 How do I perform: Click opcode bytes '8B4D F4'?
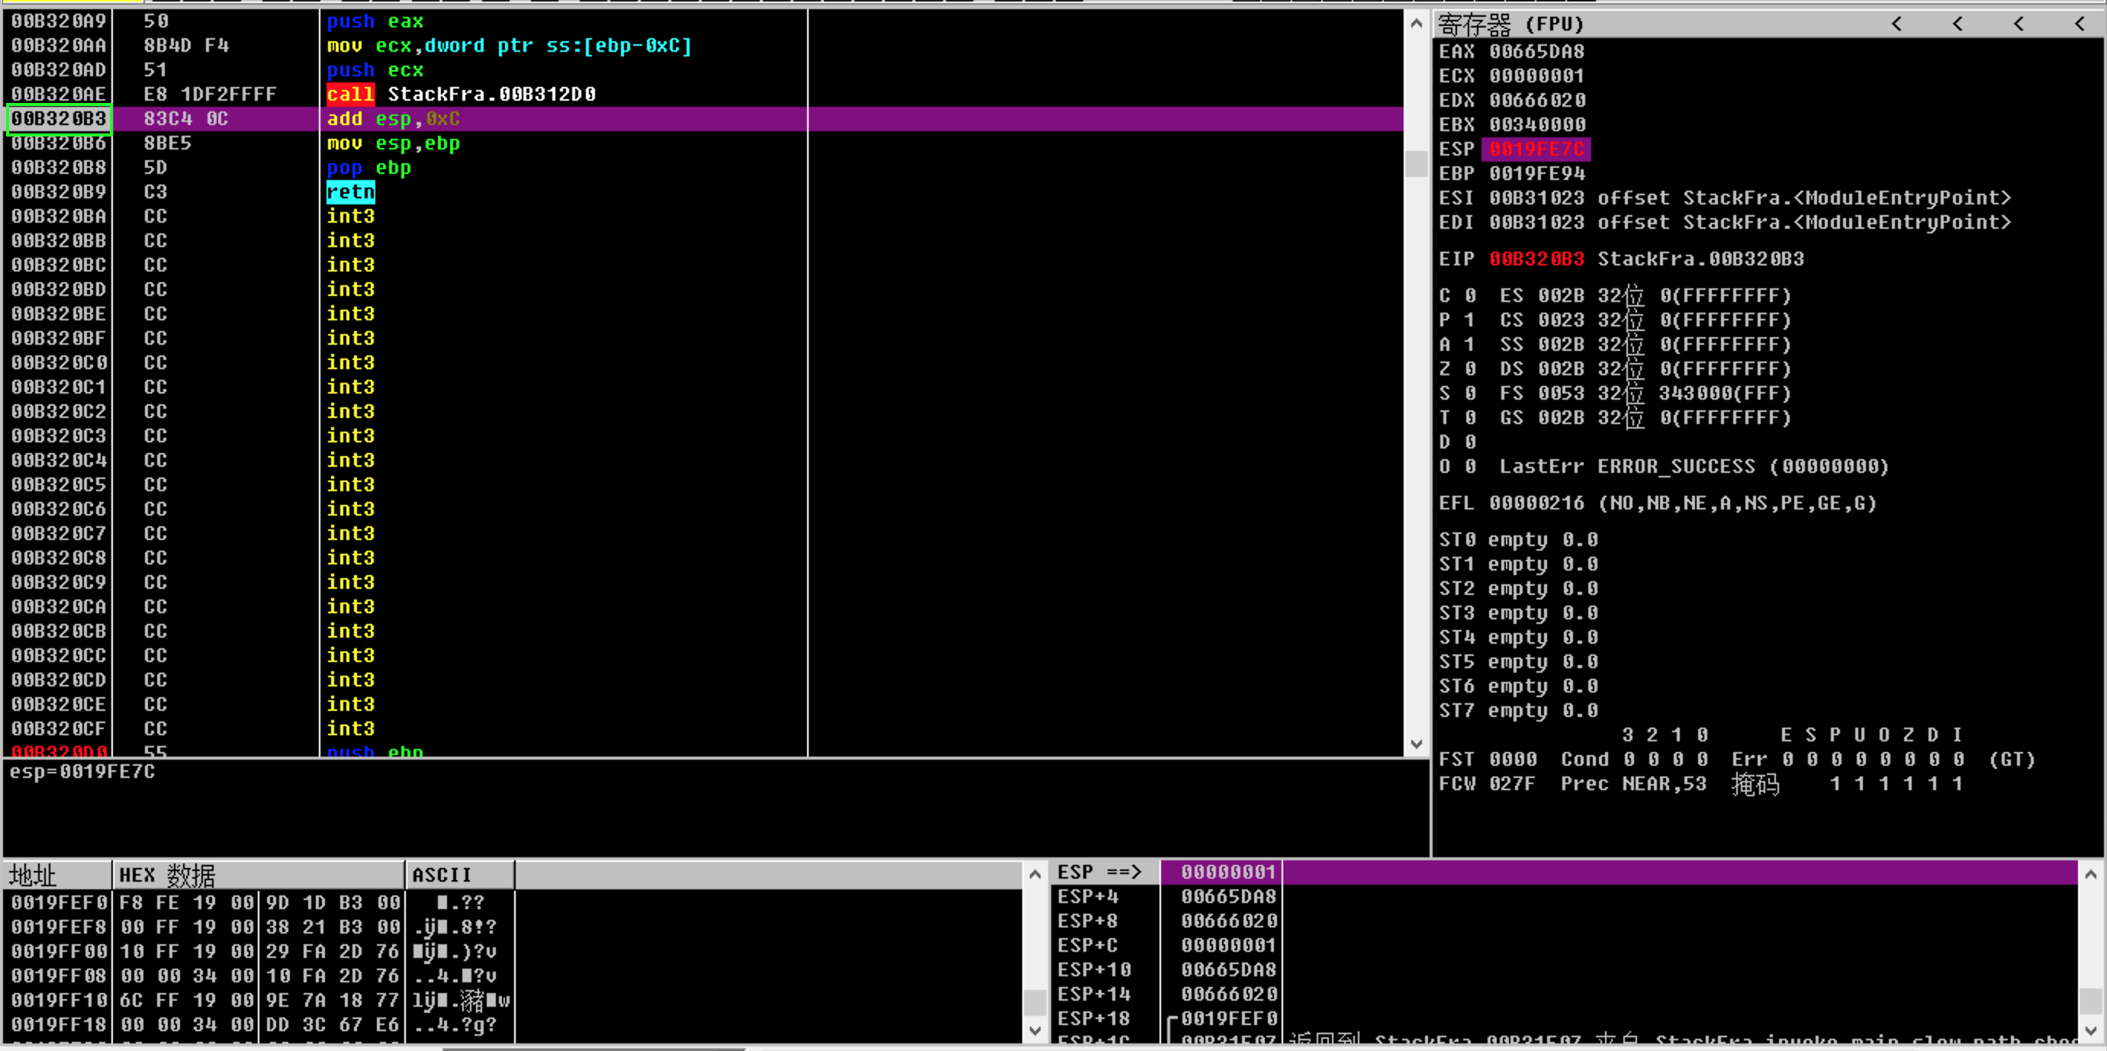click(x=186, y=46)
